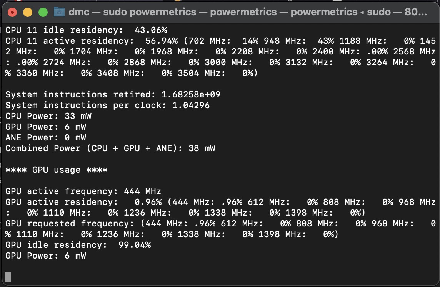The height and width of the screenshot is (287, 440).
Task: Minimize the terminal window with yellow button
Action: [x=28, y=12]
